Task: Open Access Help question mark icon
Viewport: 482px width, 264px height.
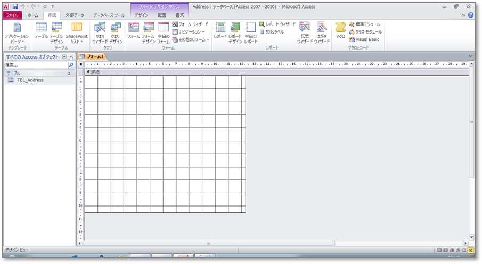Action: 471,15
